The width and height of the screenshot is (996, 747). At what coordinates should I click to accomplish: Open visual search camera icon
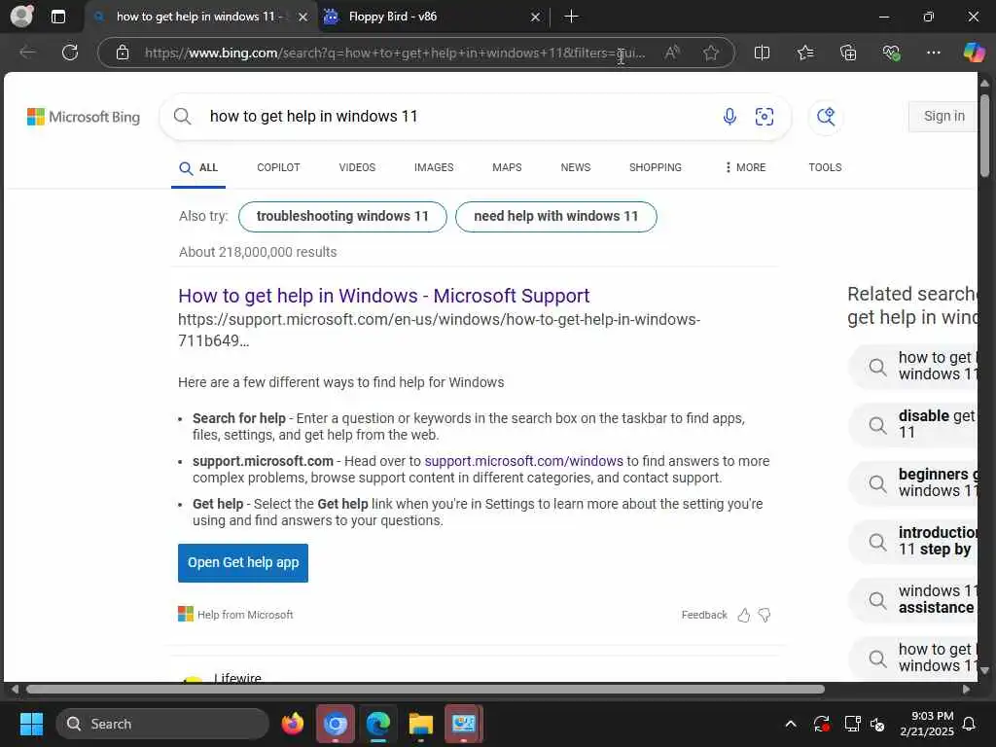click(765, 117)
